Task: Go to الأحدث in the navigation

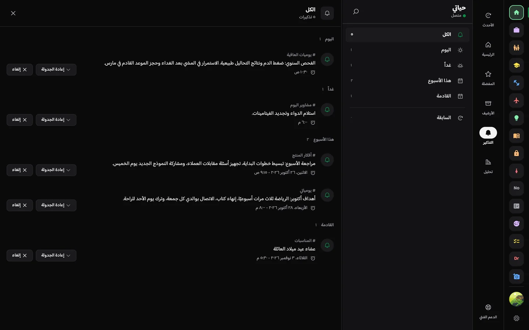Action: pyautogui.click(x=488, y=19)
